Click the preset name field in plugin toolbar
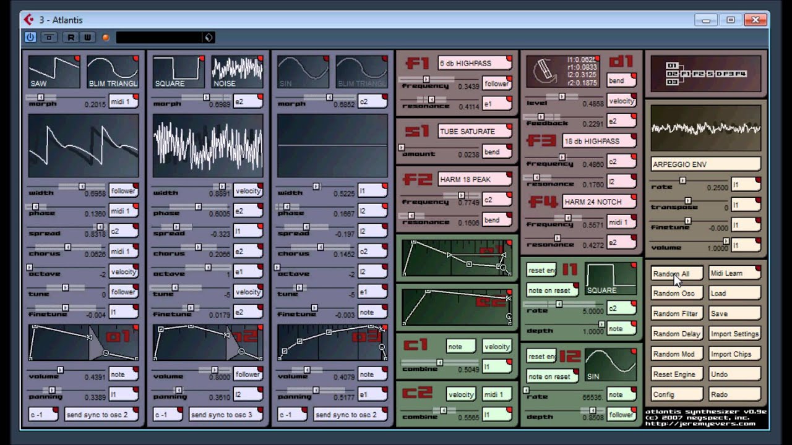 point(160,38)
